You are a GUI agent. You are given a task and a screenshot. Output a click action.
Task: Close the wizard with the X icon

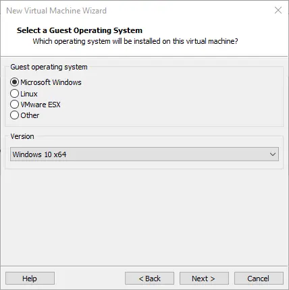click(278, 10)
